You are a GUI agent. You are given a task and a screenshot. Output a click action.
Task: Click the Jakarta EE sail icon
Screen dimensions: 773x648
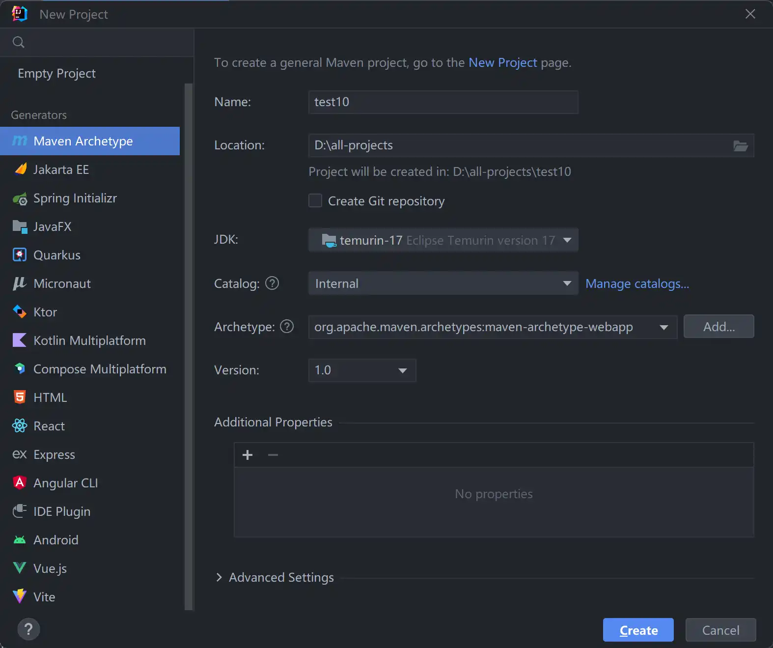pos(20,169)
